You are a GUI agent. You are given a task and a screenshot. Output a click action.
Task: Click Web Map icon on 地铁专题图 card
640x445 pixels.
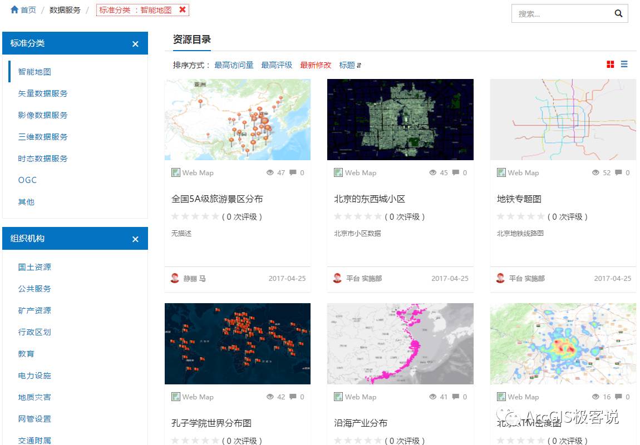[x=501, y=172]
